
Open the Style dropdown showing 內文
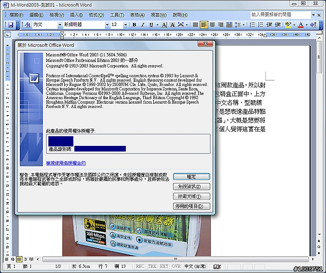[60, 25]
